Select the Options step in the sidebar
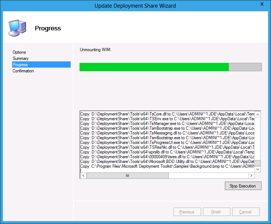This screenshot has width=271, height=224. [19, 52]
